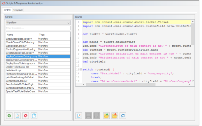Select DisplayTicketData_SD script
202x126 pixels.
click(38, 67)
